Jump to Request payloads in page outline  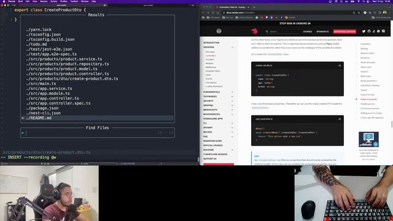368,99
